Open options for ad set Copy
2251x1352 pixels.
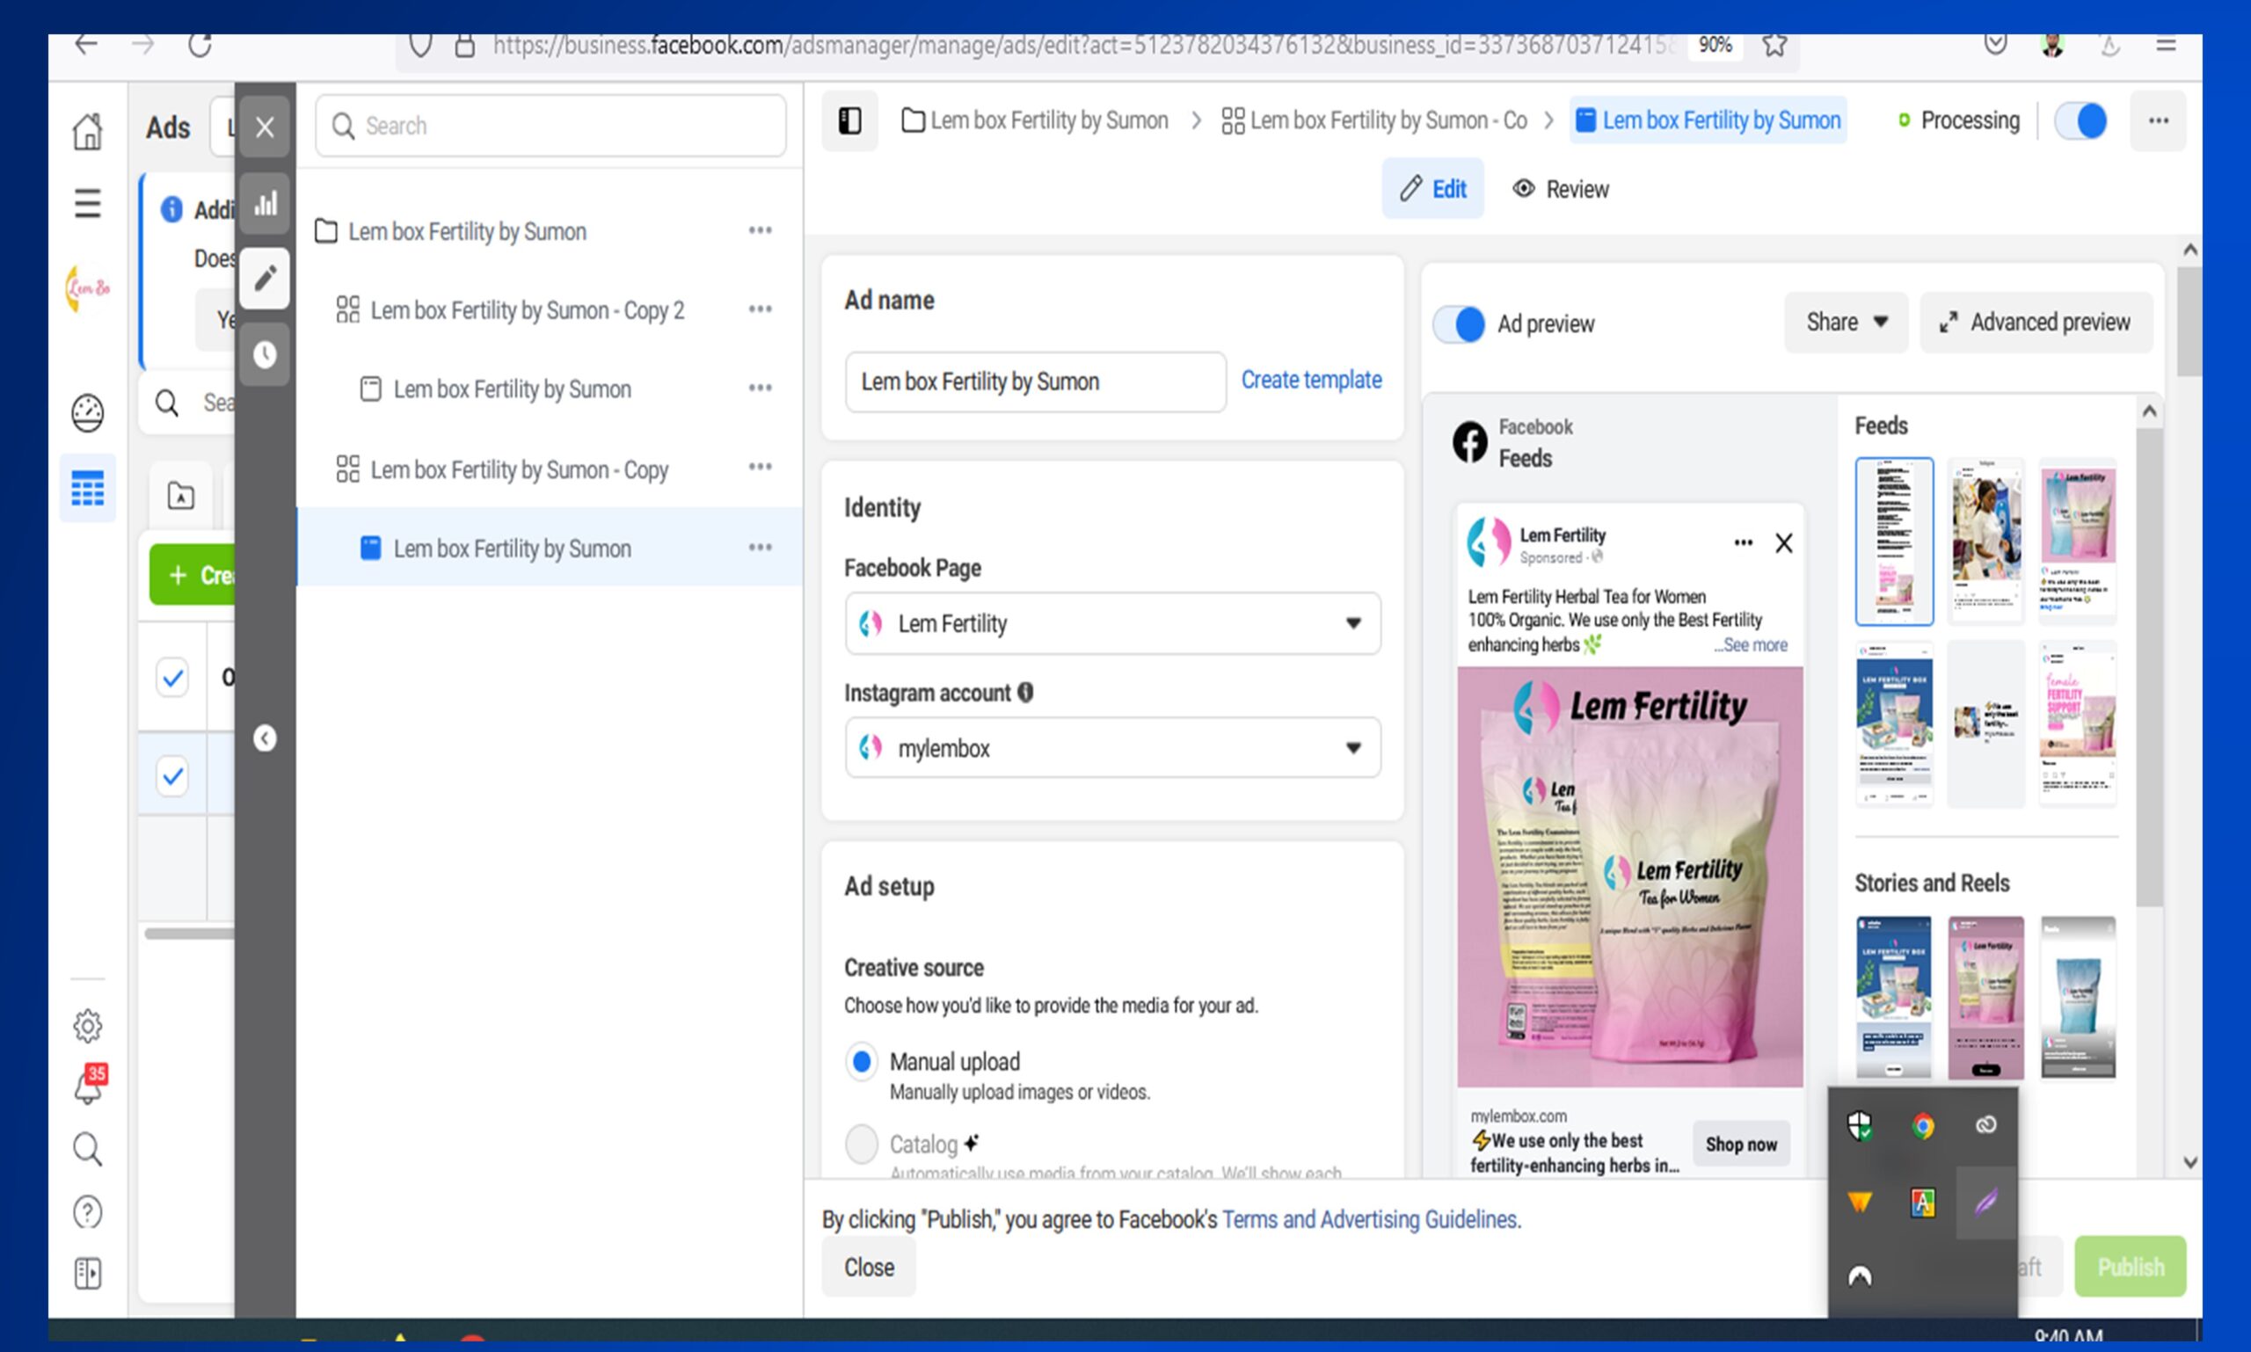point(760,468)
